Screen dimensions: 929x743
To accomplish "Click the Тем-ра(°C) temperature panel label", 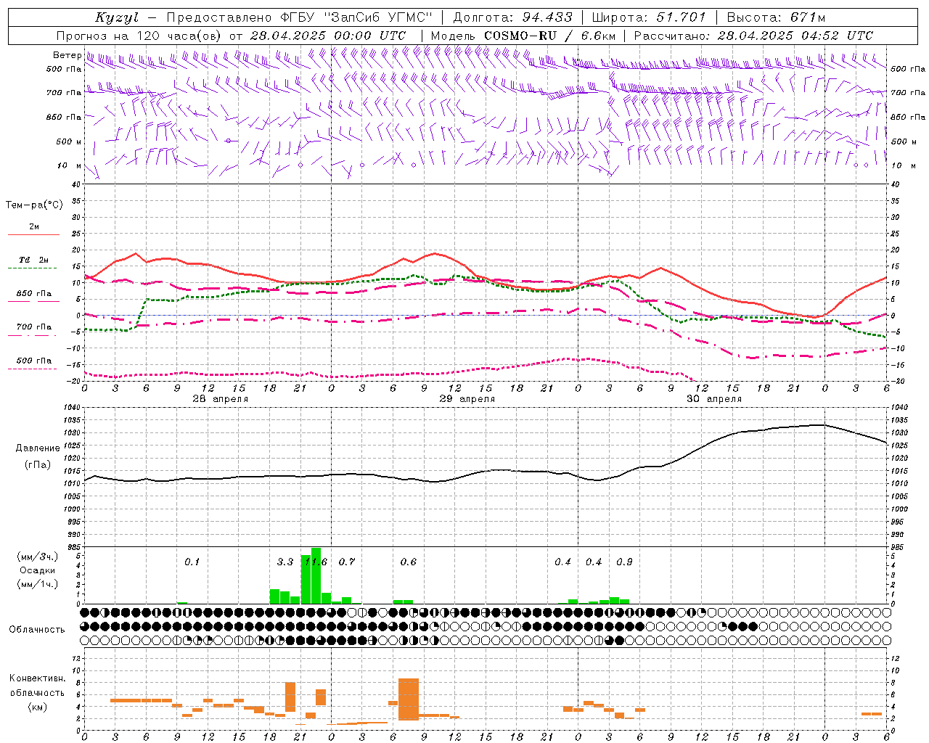I will (34, 205).
